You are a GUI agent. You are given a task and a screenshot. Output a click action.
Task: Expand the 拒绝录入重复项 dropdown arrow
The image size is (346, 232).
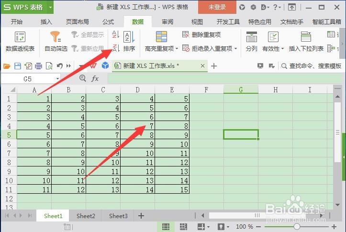coord(235,48)
